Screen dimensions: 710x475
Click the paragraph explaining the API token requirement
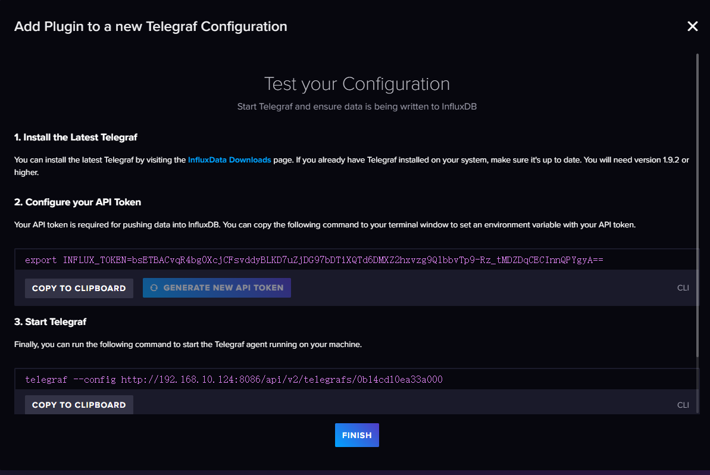(x=325, y=225)
